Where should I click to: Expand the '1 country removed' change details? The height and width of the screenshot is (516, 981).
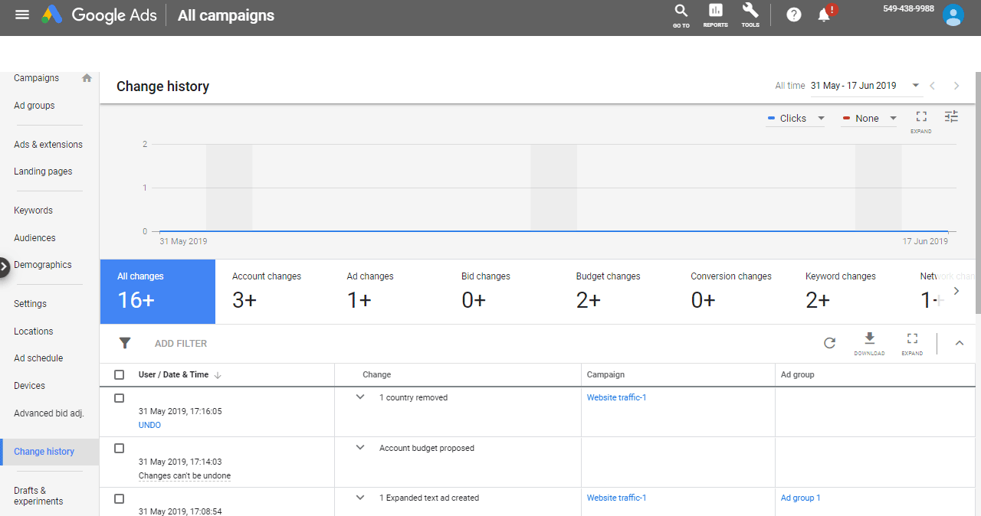360,397
